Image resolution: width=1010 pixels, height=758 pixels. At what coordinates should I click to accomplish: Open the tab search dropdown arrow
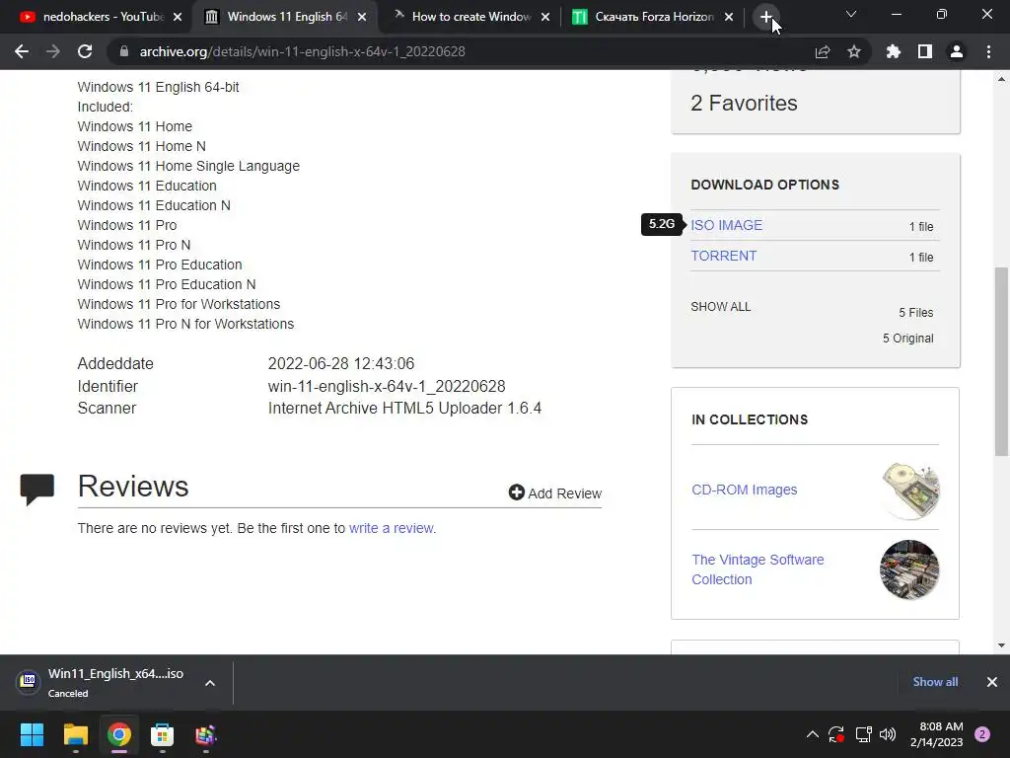(851, 14)
